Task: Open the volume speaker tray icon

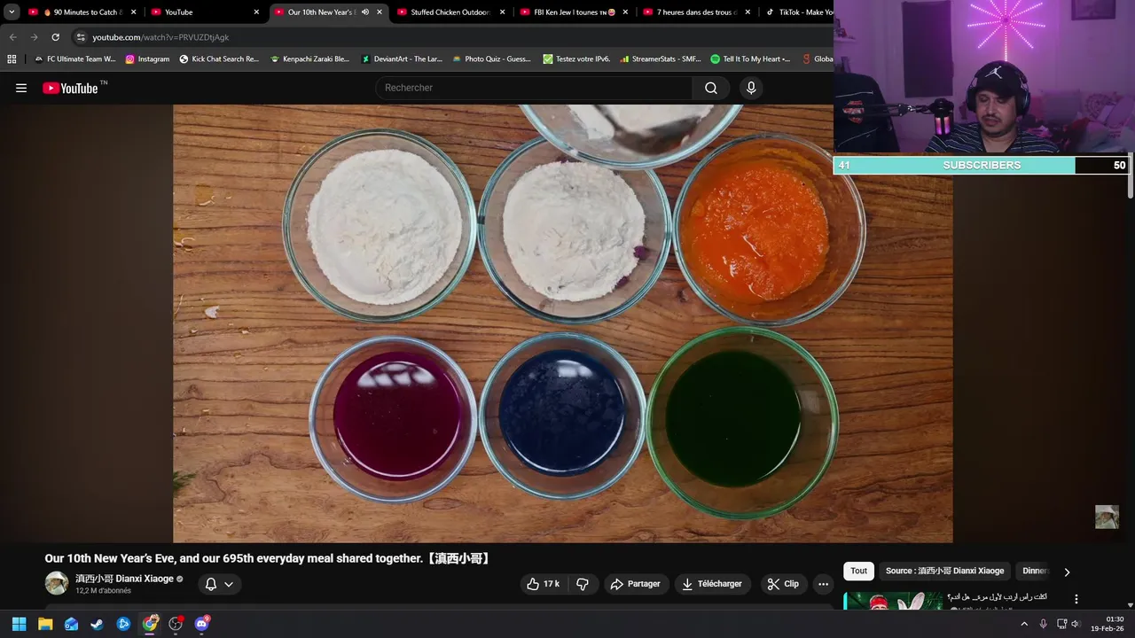Action: pyautogui.click(x=1076, y=624)
